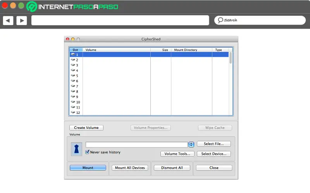Click the browser Search field

click(260, 20)
